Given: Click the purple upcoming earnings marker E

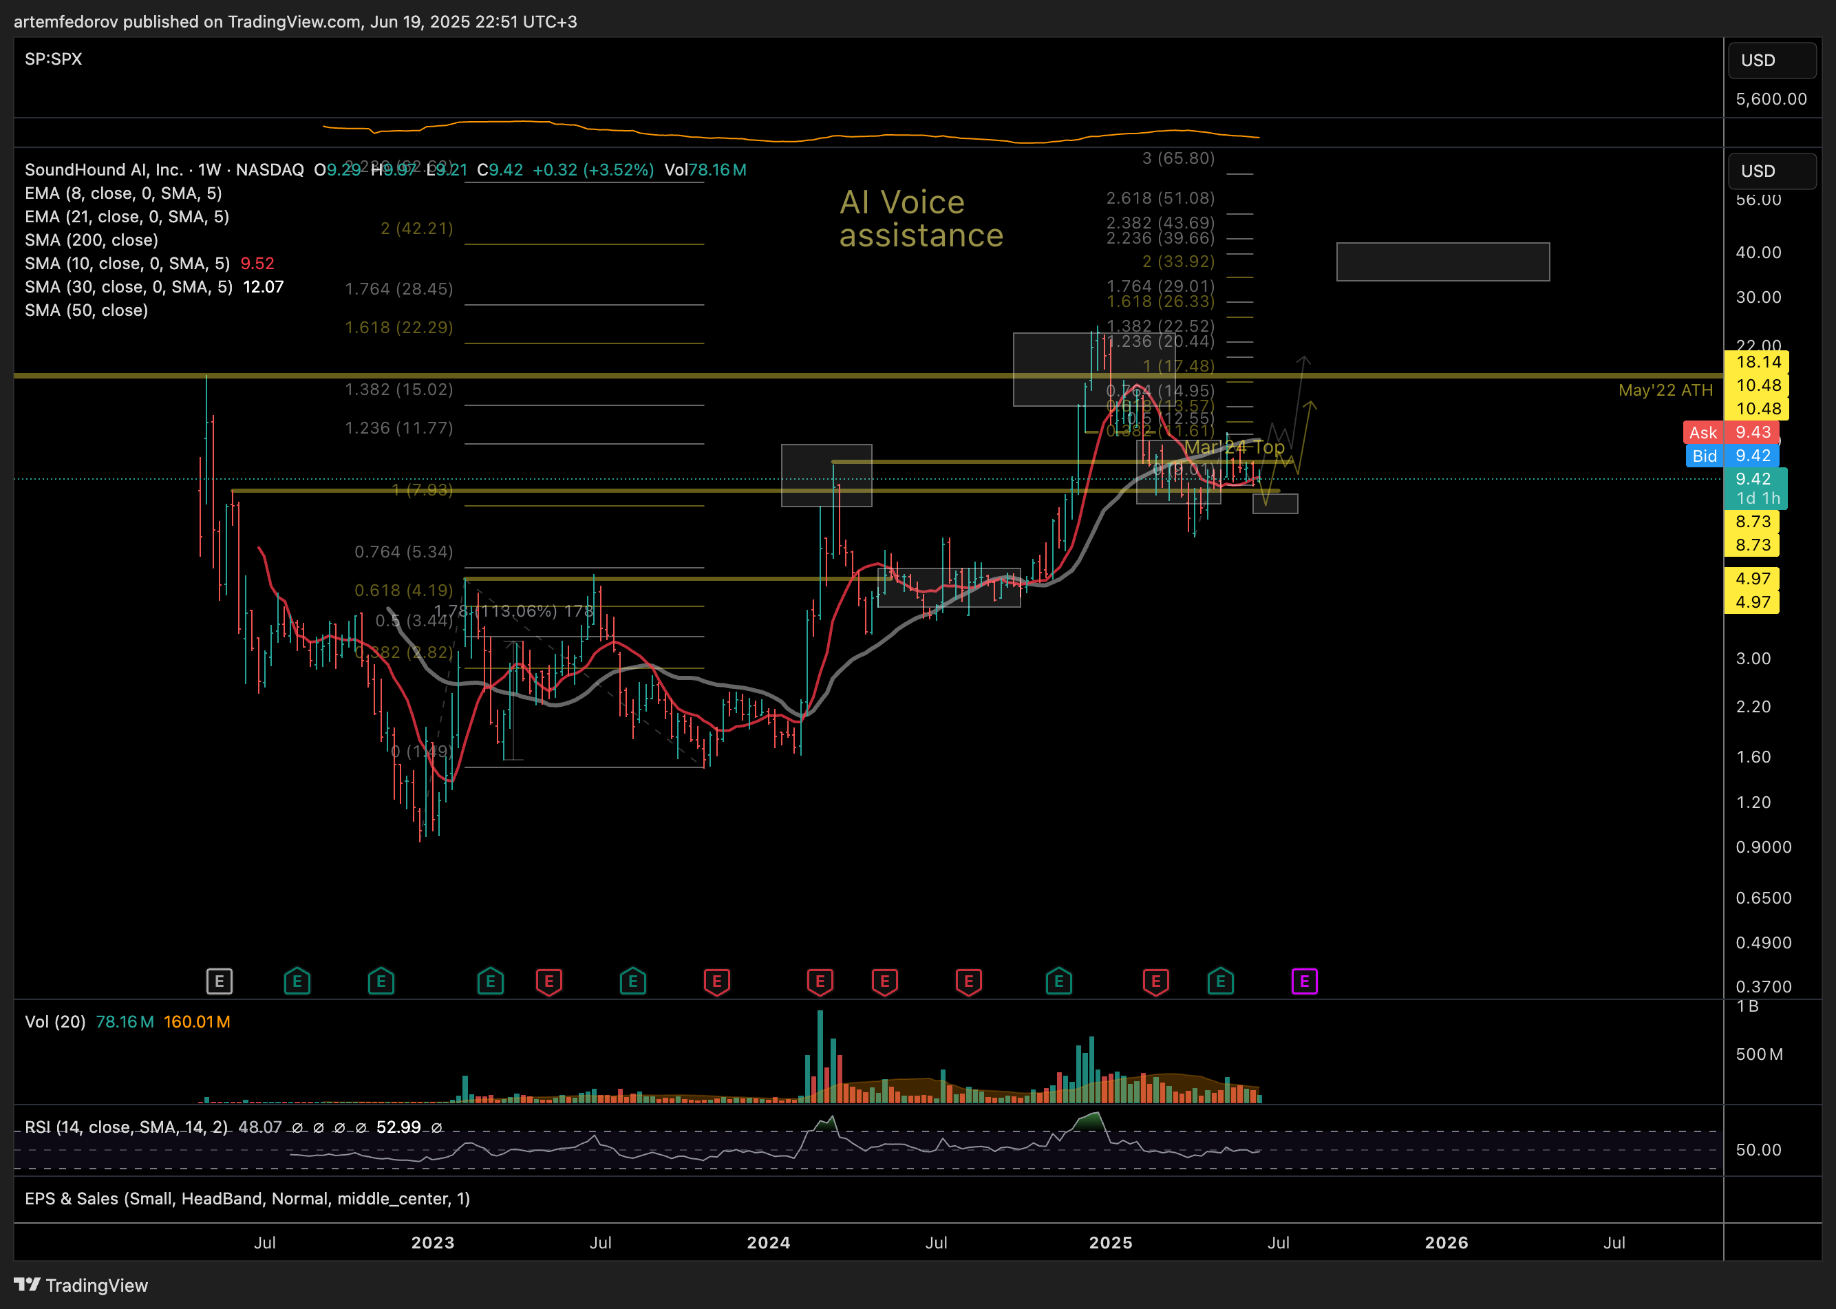Looking at the screenshot, I should (1304, 981).
